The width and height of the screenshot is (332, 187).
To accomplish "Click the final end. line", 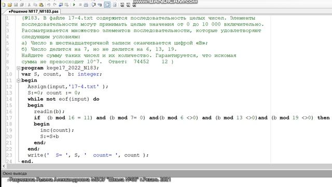I will coord(27,162).
